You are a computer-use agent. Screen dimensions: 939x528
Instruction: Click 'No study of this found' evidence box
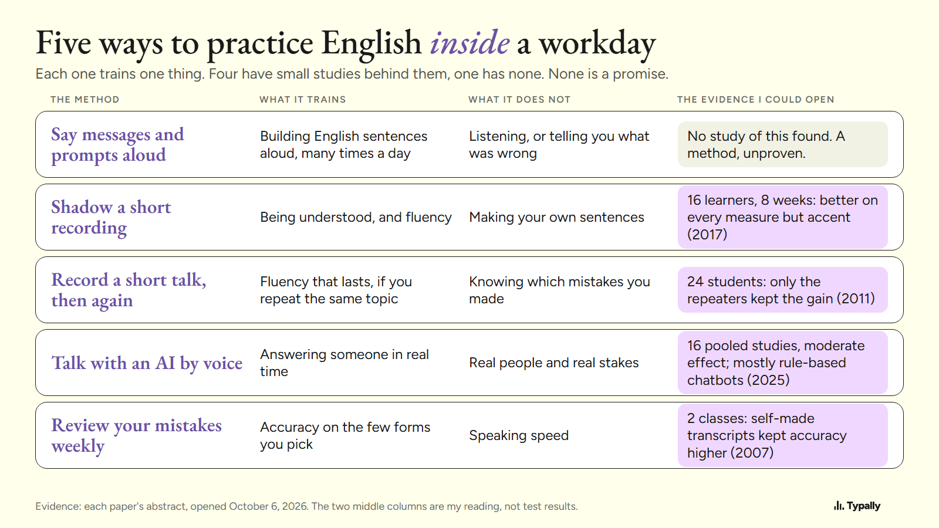[x=783, y=144]
